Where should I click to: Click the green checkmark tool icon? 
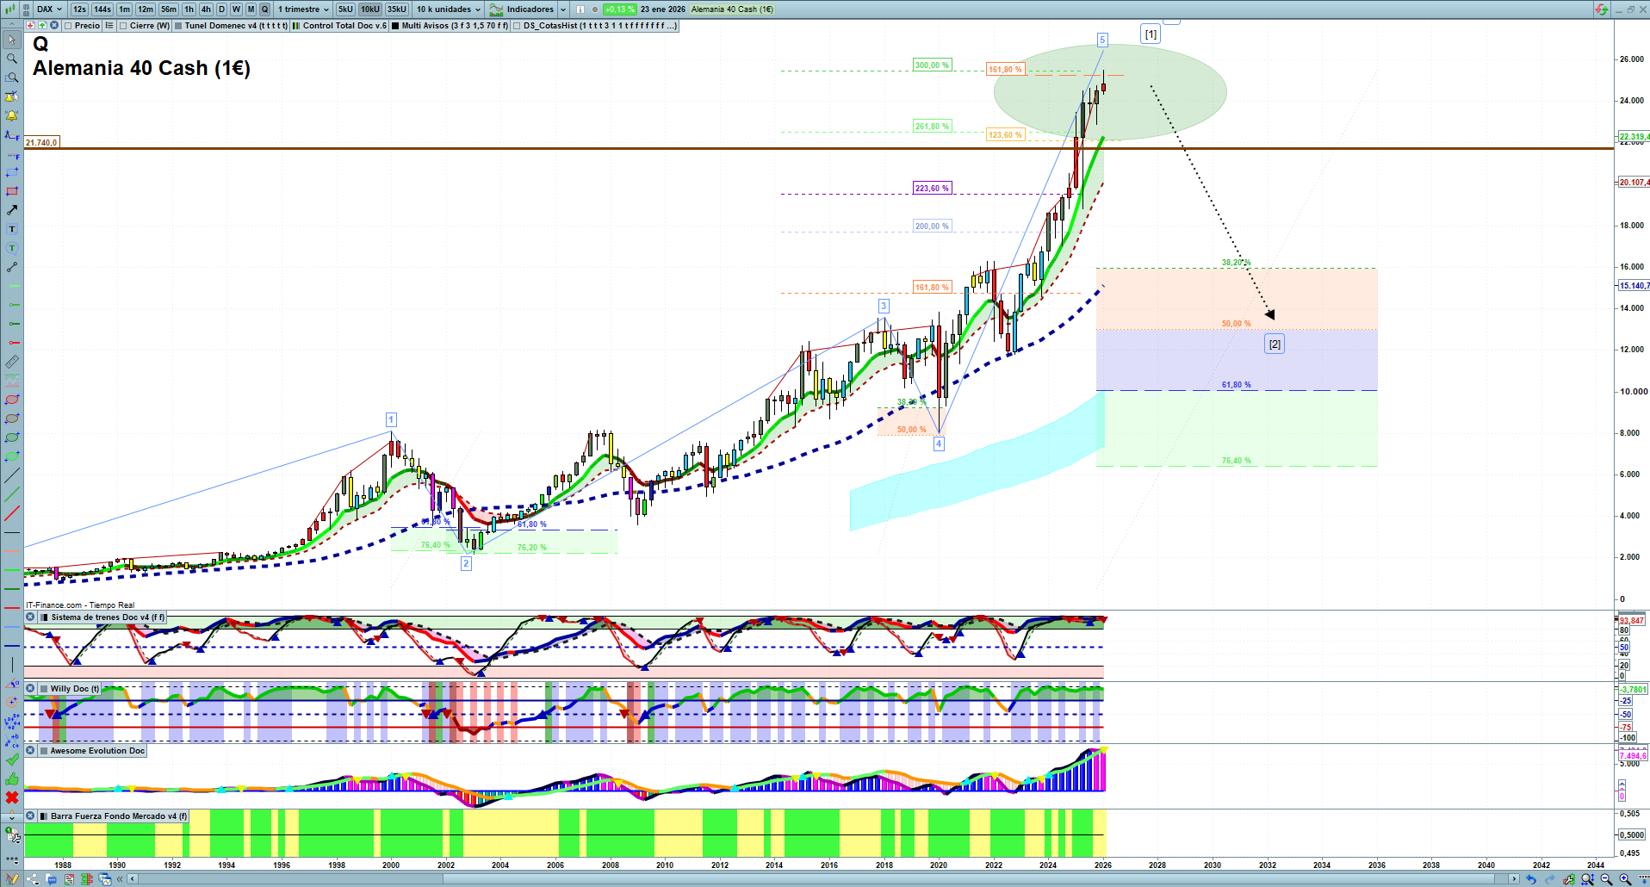(12, 760)
